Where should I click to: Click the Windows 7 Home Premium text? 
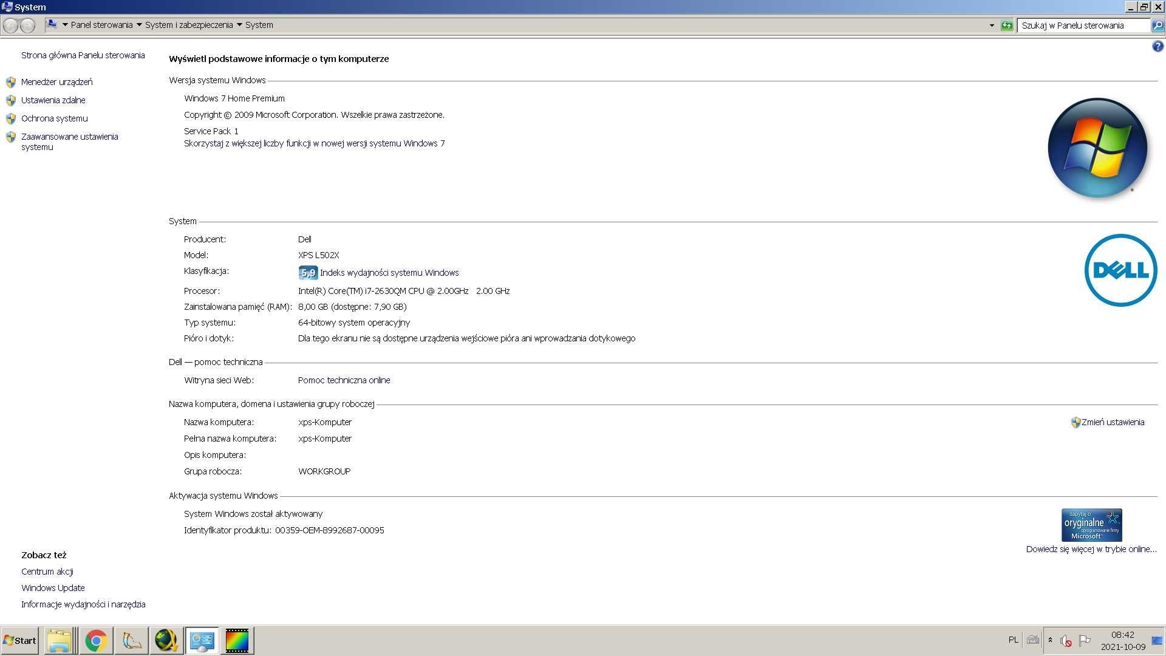tap(234, 98)
